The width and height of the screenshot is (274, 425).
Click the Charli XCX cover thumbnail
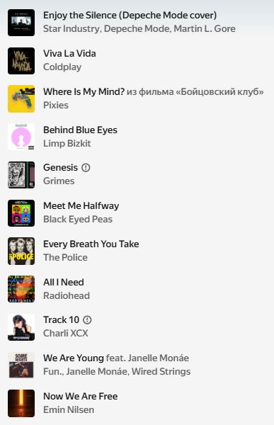point(21,327)
